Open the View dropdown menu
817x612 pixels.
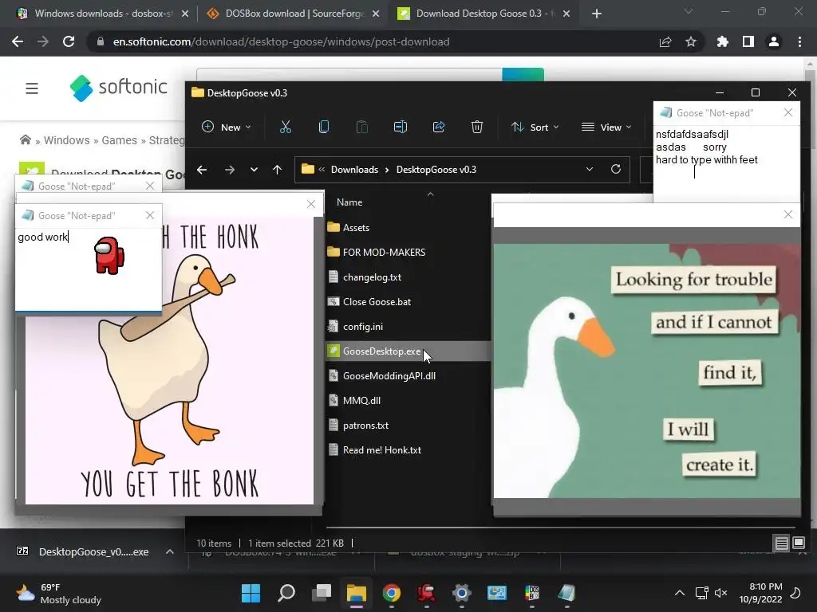606,127
